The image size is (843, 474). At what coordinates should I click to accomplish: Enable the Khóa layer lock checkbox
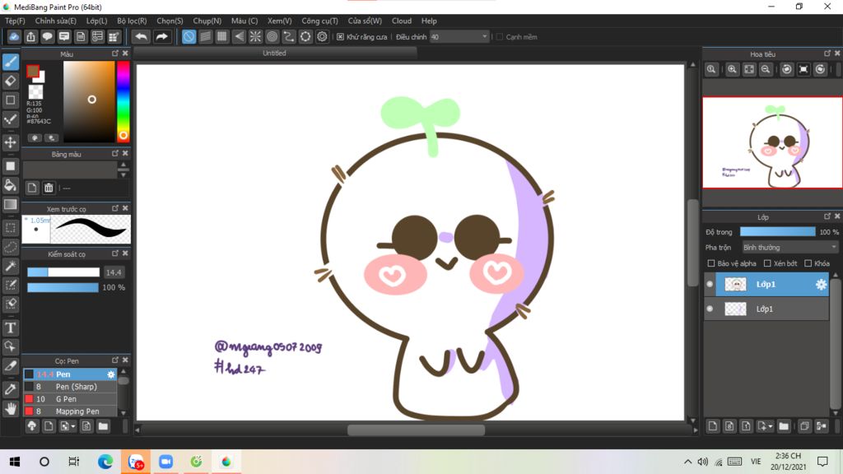[808, 263]
